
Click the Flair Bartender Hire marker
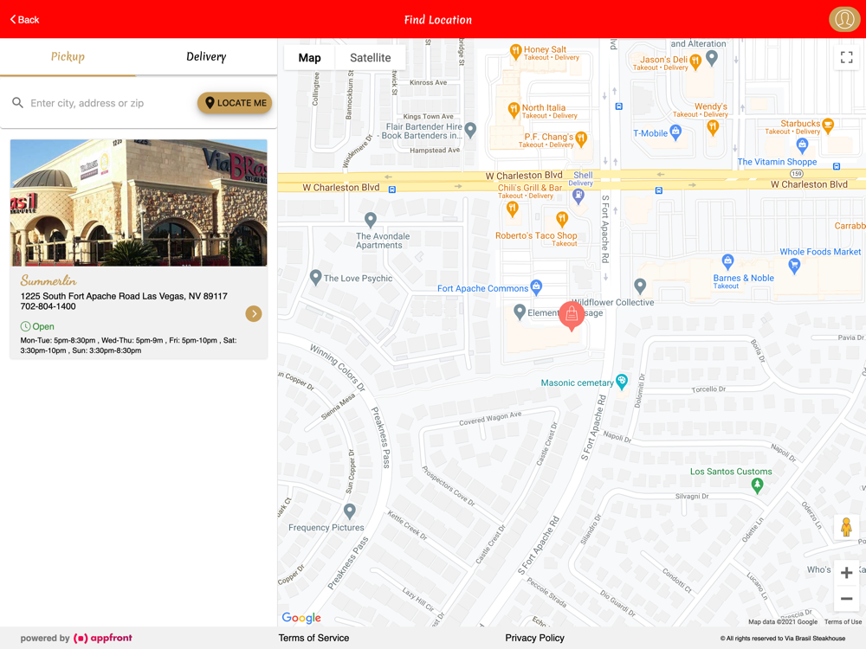coord(470,131)
